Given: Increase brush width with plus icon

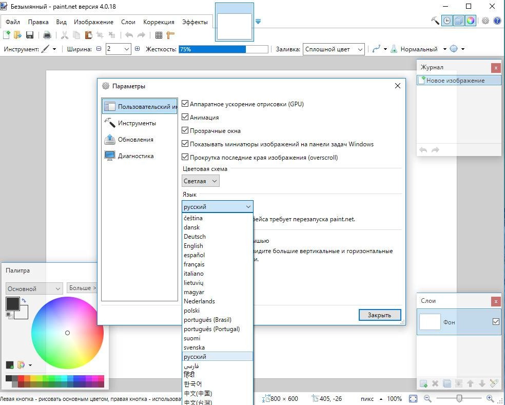Looking at the screenshot, I should coord(137,49).
